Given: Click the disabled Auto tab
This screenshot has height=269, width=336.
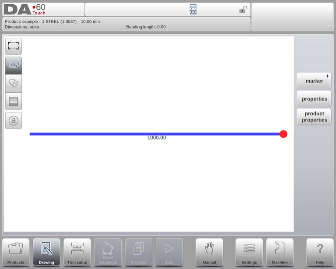Looking at the screenshot, I should [169, 252].
